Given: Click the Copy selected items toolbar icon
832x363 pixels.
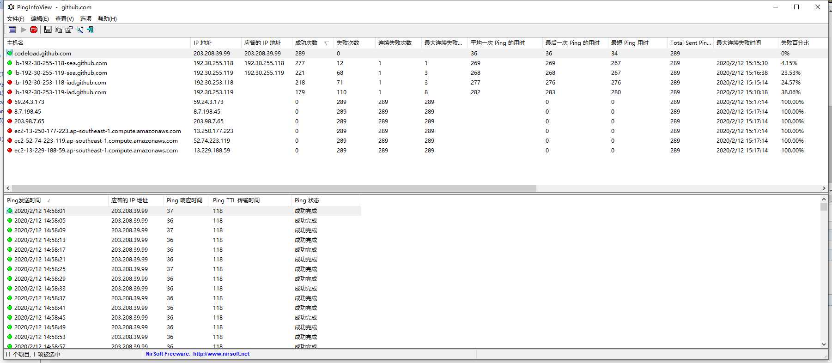Looking at the screenshot, I should click(58, 30).
